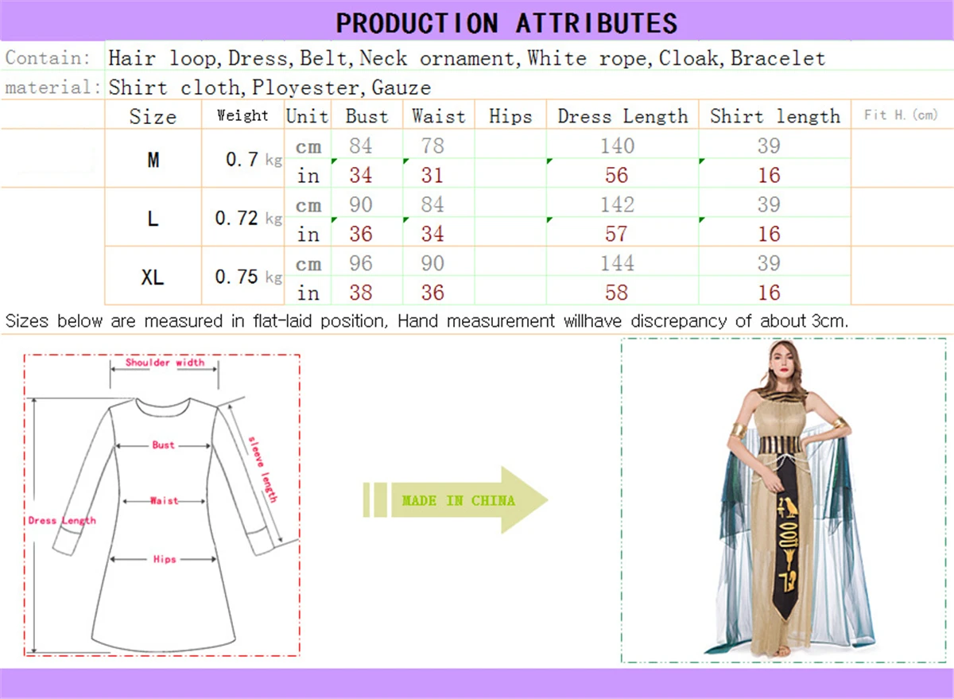Click the XL row bust value 96
The image size is (954, 699).
coord(360,263)
